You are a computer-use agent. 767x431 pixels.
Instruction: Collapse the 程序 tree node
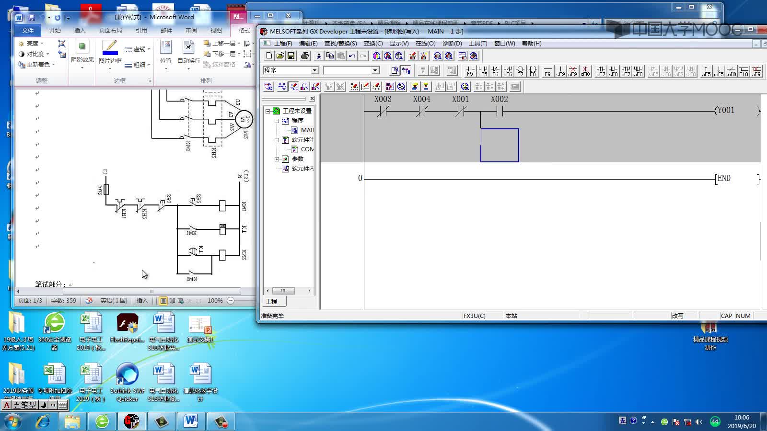[x=277, y=121]
